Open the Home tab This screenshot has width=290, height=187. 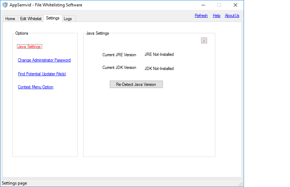tap(10, 19)
